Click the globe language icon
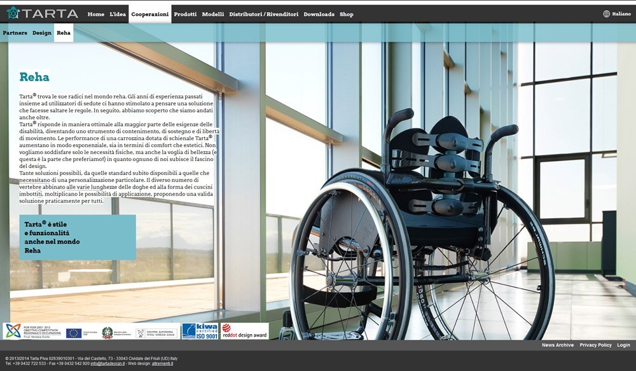 pos(606,14)
